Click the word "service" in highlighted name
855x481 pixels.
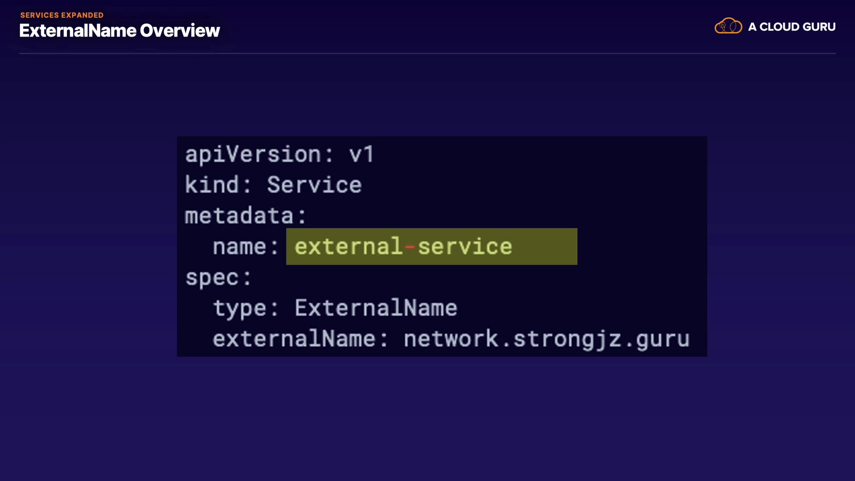click(x=465, y=247)
